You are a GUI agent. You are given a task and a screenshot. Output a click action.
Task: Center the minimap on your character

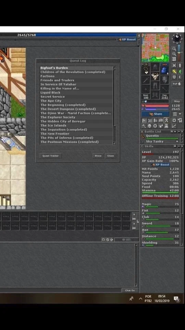coord(174,59)
